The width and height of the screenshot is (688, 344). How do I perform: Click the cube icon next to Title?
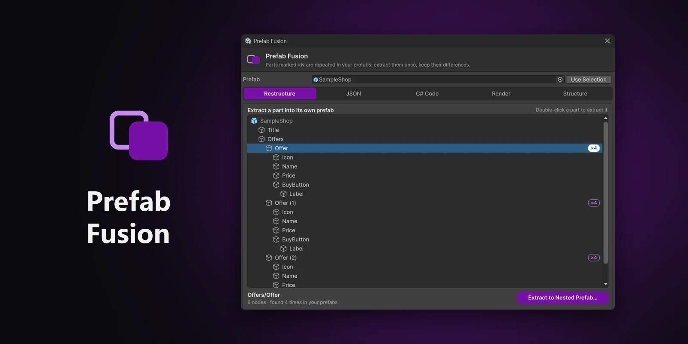[x=261, y=130]
